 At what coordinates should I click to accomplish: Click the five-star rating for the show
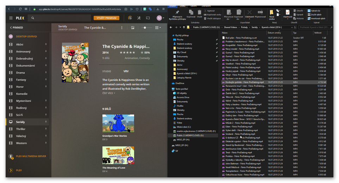point(127,53)
